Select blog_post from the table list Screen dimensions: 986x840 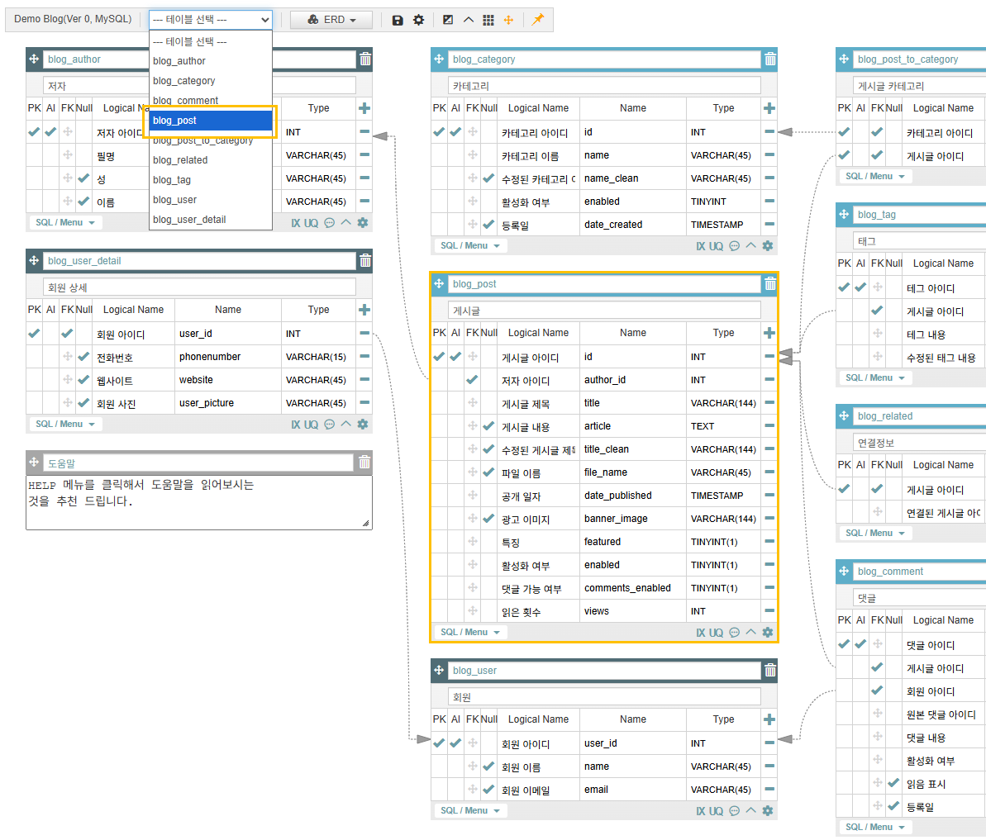[211, 121]
